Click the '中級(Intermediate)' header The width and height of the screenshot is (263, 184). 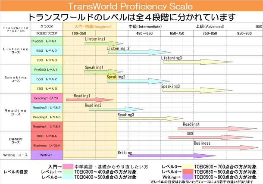click(145, 26)
